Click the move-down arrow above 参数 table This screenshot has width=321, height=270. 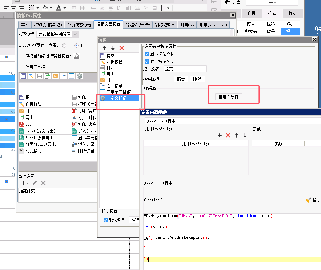click(x=245, y=135)
